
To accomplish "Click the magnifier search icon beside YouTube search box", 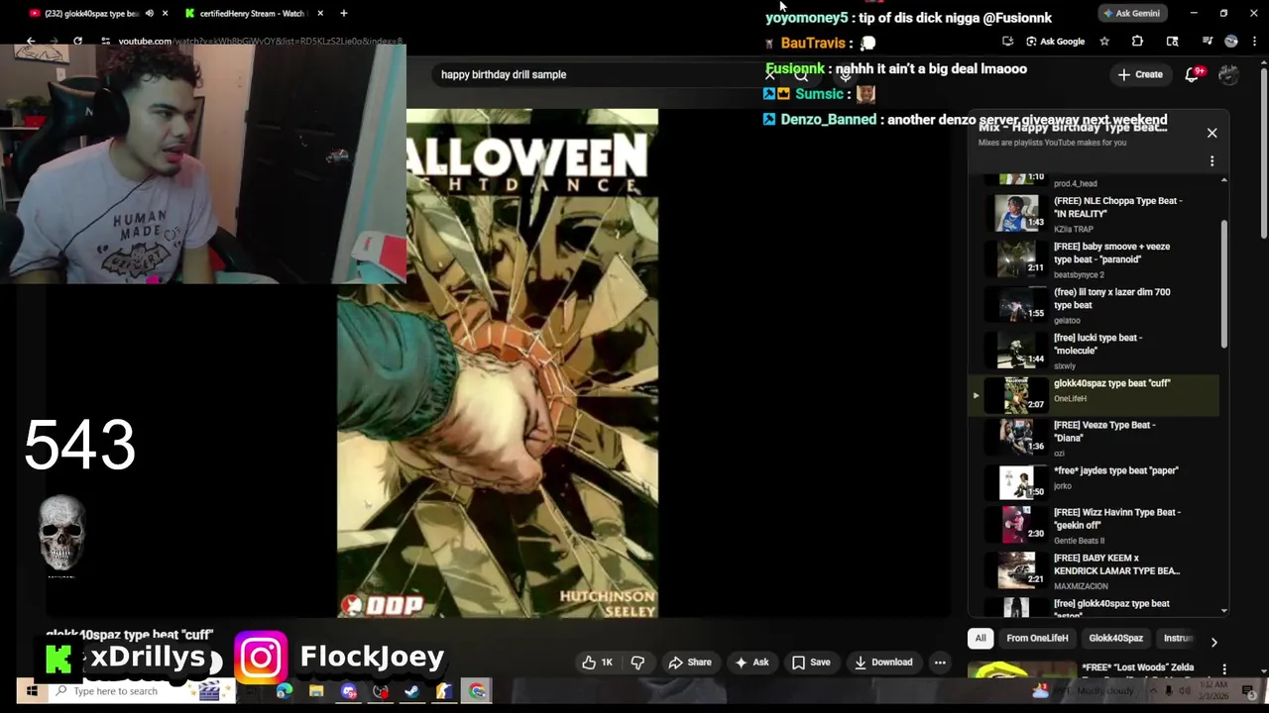I will click(x=801, y=75).
